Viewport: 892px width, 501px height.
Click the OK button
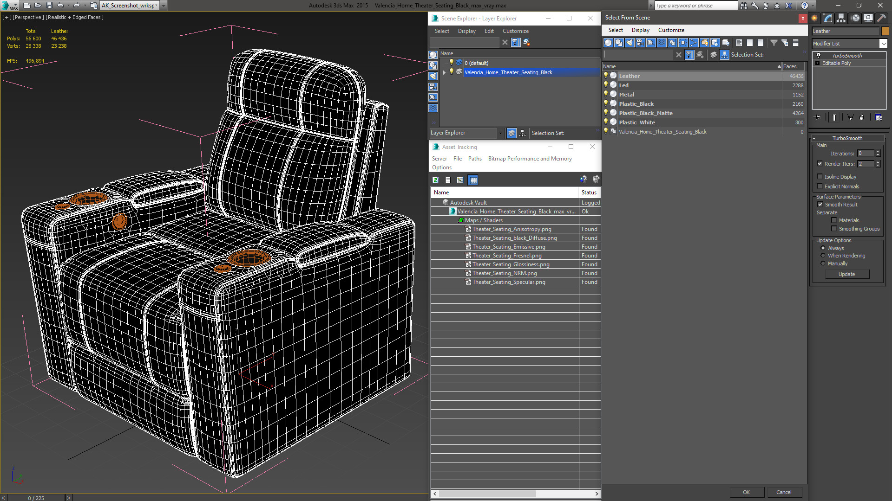pos(746,492)
